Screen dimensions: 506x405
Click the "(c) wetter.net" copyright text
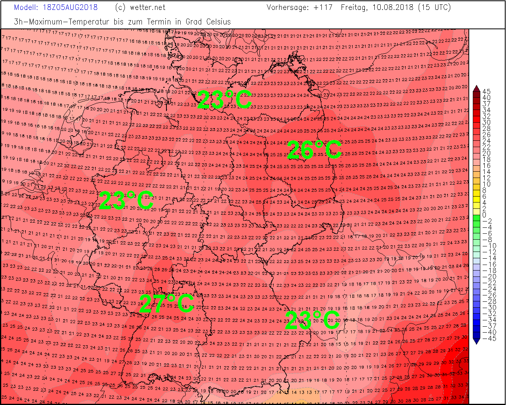pos(140,8)
